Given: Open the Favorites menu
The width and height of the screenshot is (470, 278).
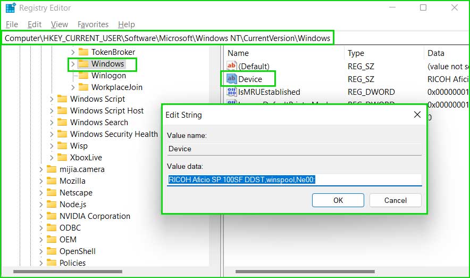Looking at the screenshot, I should click(x=93, y=24).
